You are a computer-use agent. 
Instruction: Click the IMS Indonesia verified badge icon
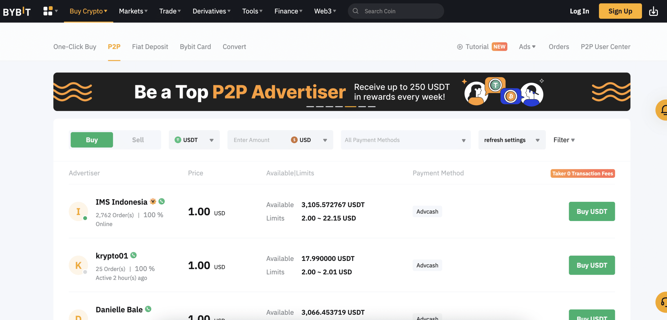(153, 201)
